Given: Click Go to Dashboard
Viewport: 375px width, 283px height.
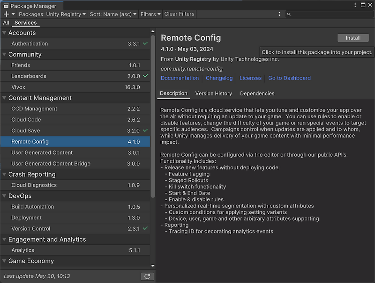Looking at the screenshot, I should [x=289, y=78].
